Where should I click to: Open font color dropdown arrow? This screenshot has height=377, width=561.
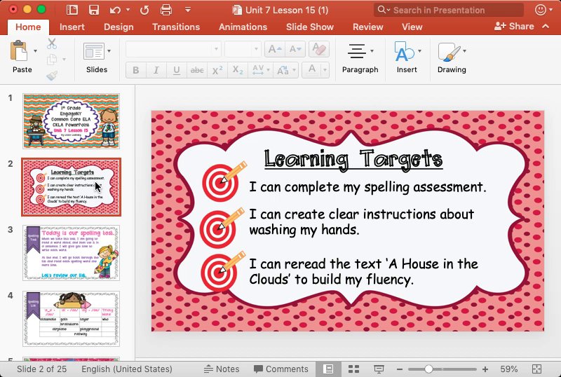pyautogui.click(x=325, y=70)
